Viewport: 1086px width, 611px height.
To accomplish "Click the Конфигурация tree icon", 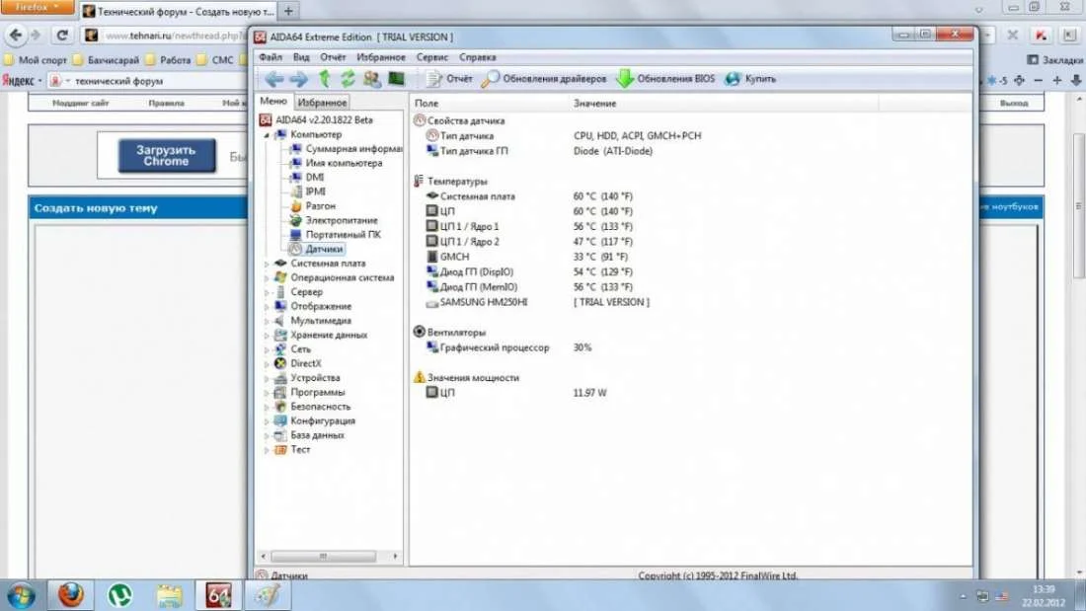I will [x=280, y=421].
